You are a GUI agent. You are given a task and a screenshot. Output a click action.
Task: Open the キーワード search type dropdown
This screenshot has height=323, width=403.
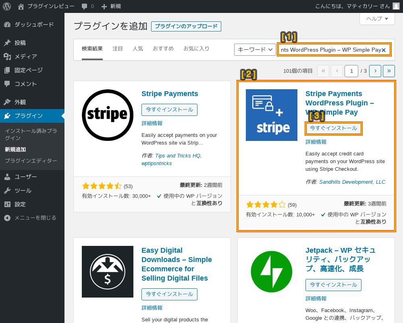coord(255,50)
